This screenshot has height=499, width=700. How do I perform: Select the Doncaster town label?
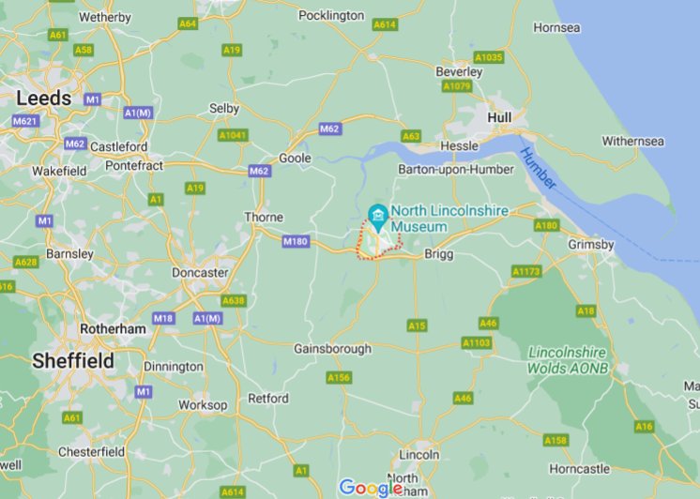coord(200,273)
